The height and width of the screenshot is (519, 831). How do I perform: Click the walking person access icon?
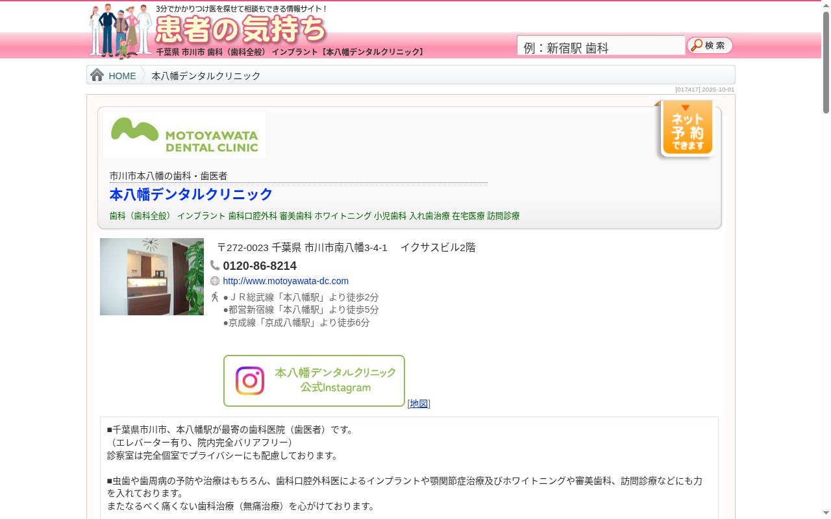pos(215,296)
